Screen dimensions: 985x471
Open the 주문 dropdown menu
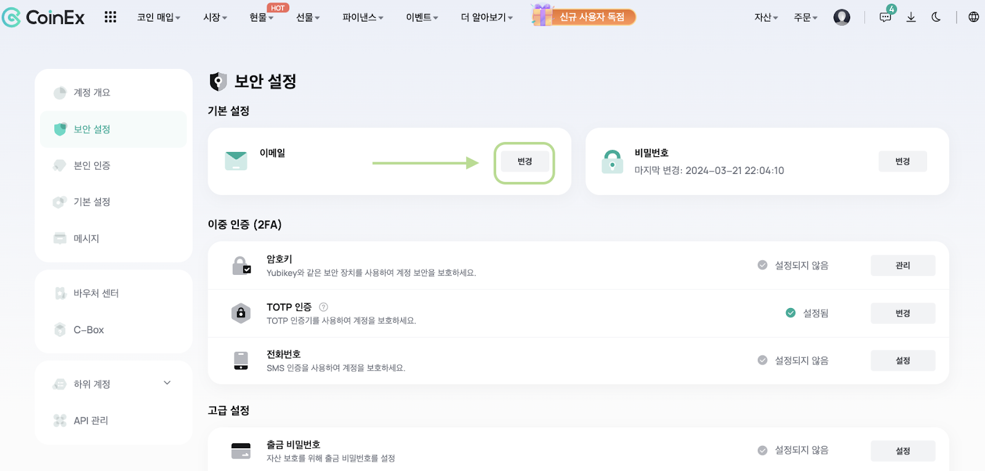806,17
